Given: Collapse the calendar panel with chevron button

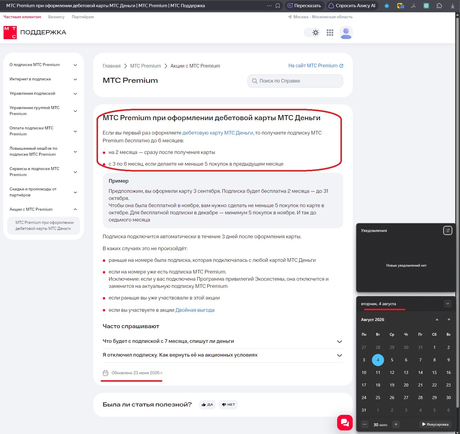Looking at the screenshot, I should pyautogui.click(x=448, y=304).
